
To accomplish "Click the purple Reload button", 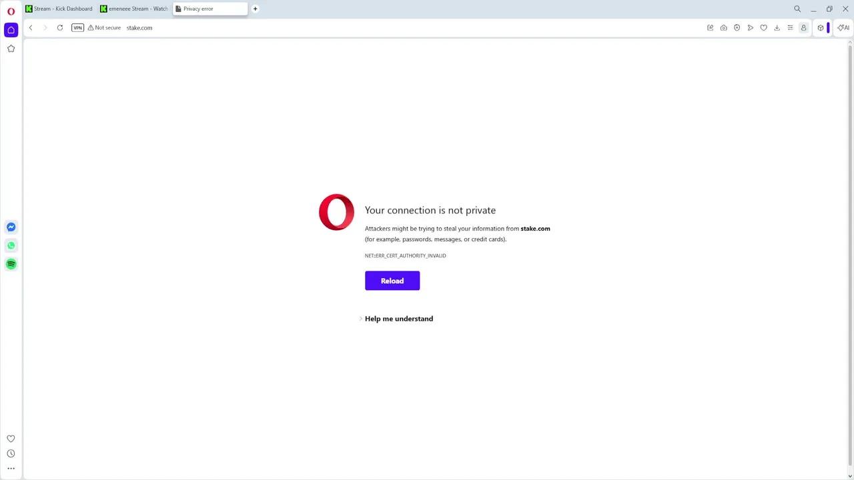I will 392,281.
